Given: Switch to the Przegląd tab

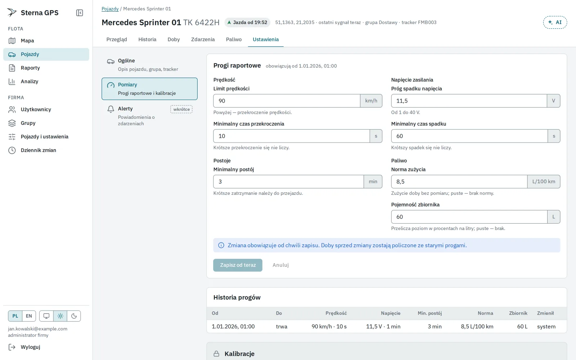Looking at the screenshot, I should pyautogui.click(x=117, y=40).
